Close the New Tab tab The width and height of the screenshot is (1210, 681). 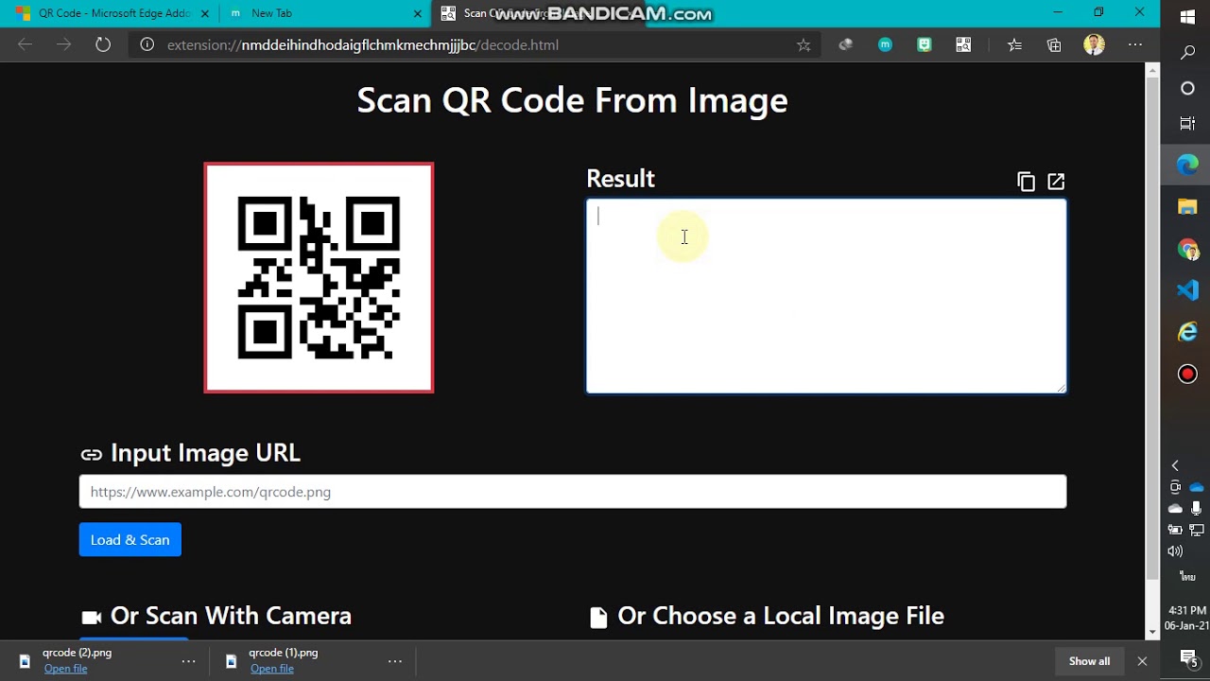coord(418,14)
